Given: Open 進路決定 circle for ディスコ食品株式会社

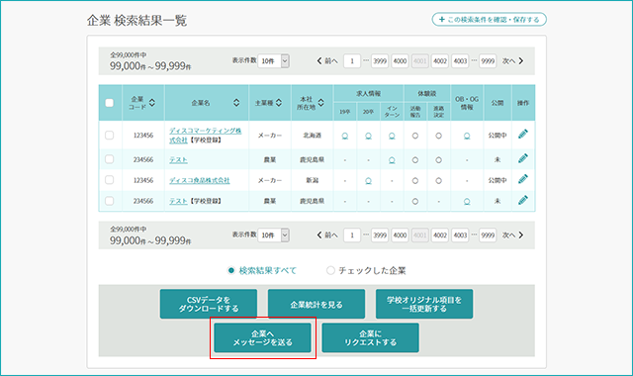Looking at the screenshot, I should pos(438,180).
